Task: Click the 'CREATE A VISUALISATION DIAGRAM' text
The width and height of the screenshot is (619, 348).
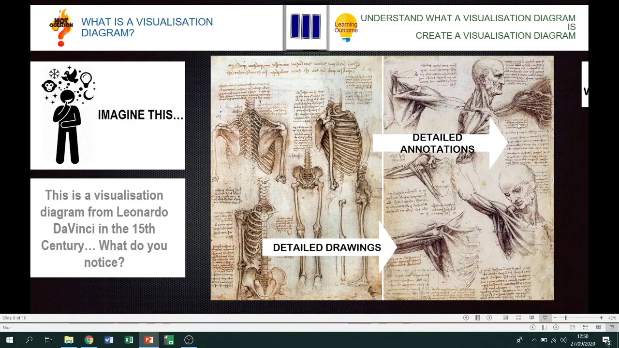Action: point(495,36)
